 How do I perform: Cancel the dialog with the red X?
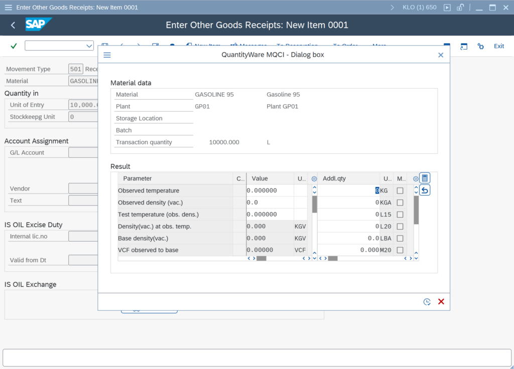441,301
